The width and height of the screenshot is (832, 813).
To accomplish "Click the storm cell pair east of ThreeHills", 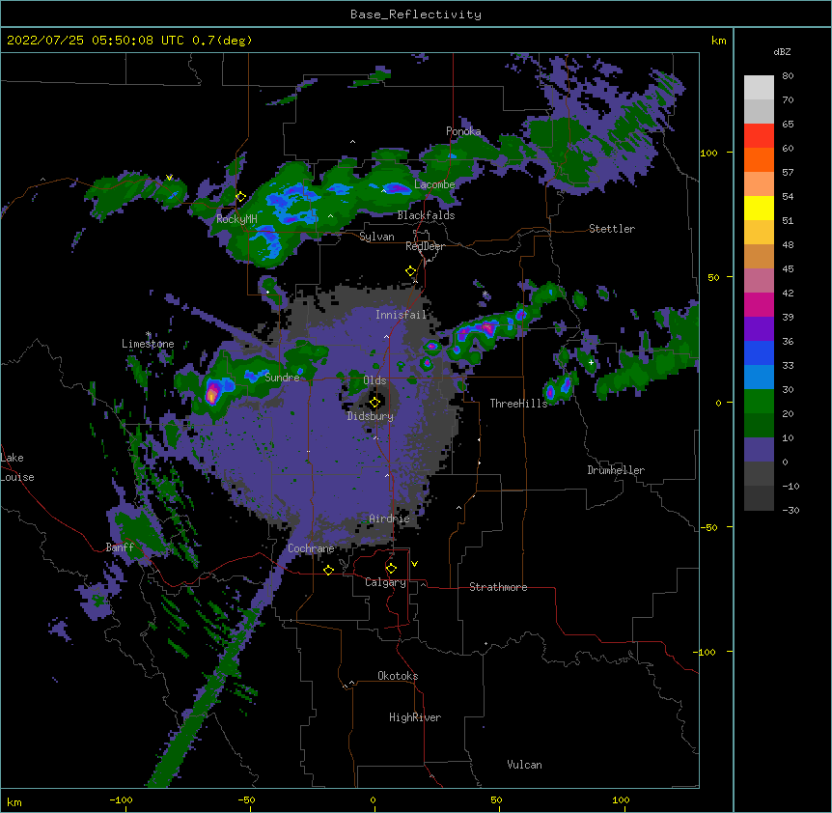I will tap(559, 388).
